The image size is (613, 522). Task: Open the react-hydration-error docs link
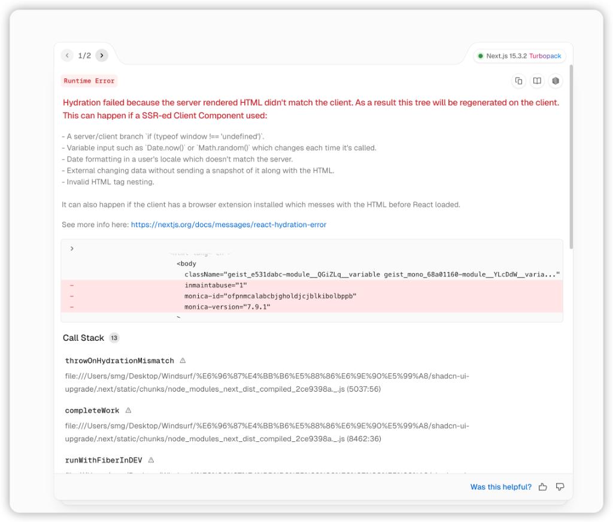pos(228,225)
